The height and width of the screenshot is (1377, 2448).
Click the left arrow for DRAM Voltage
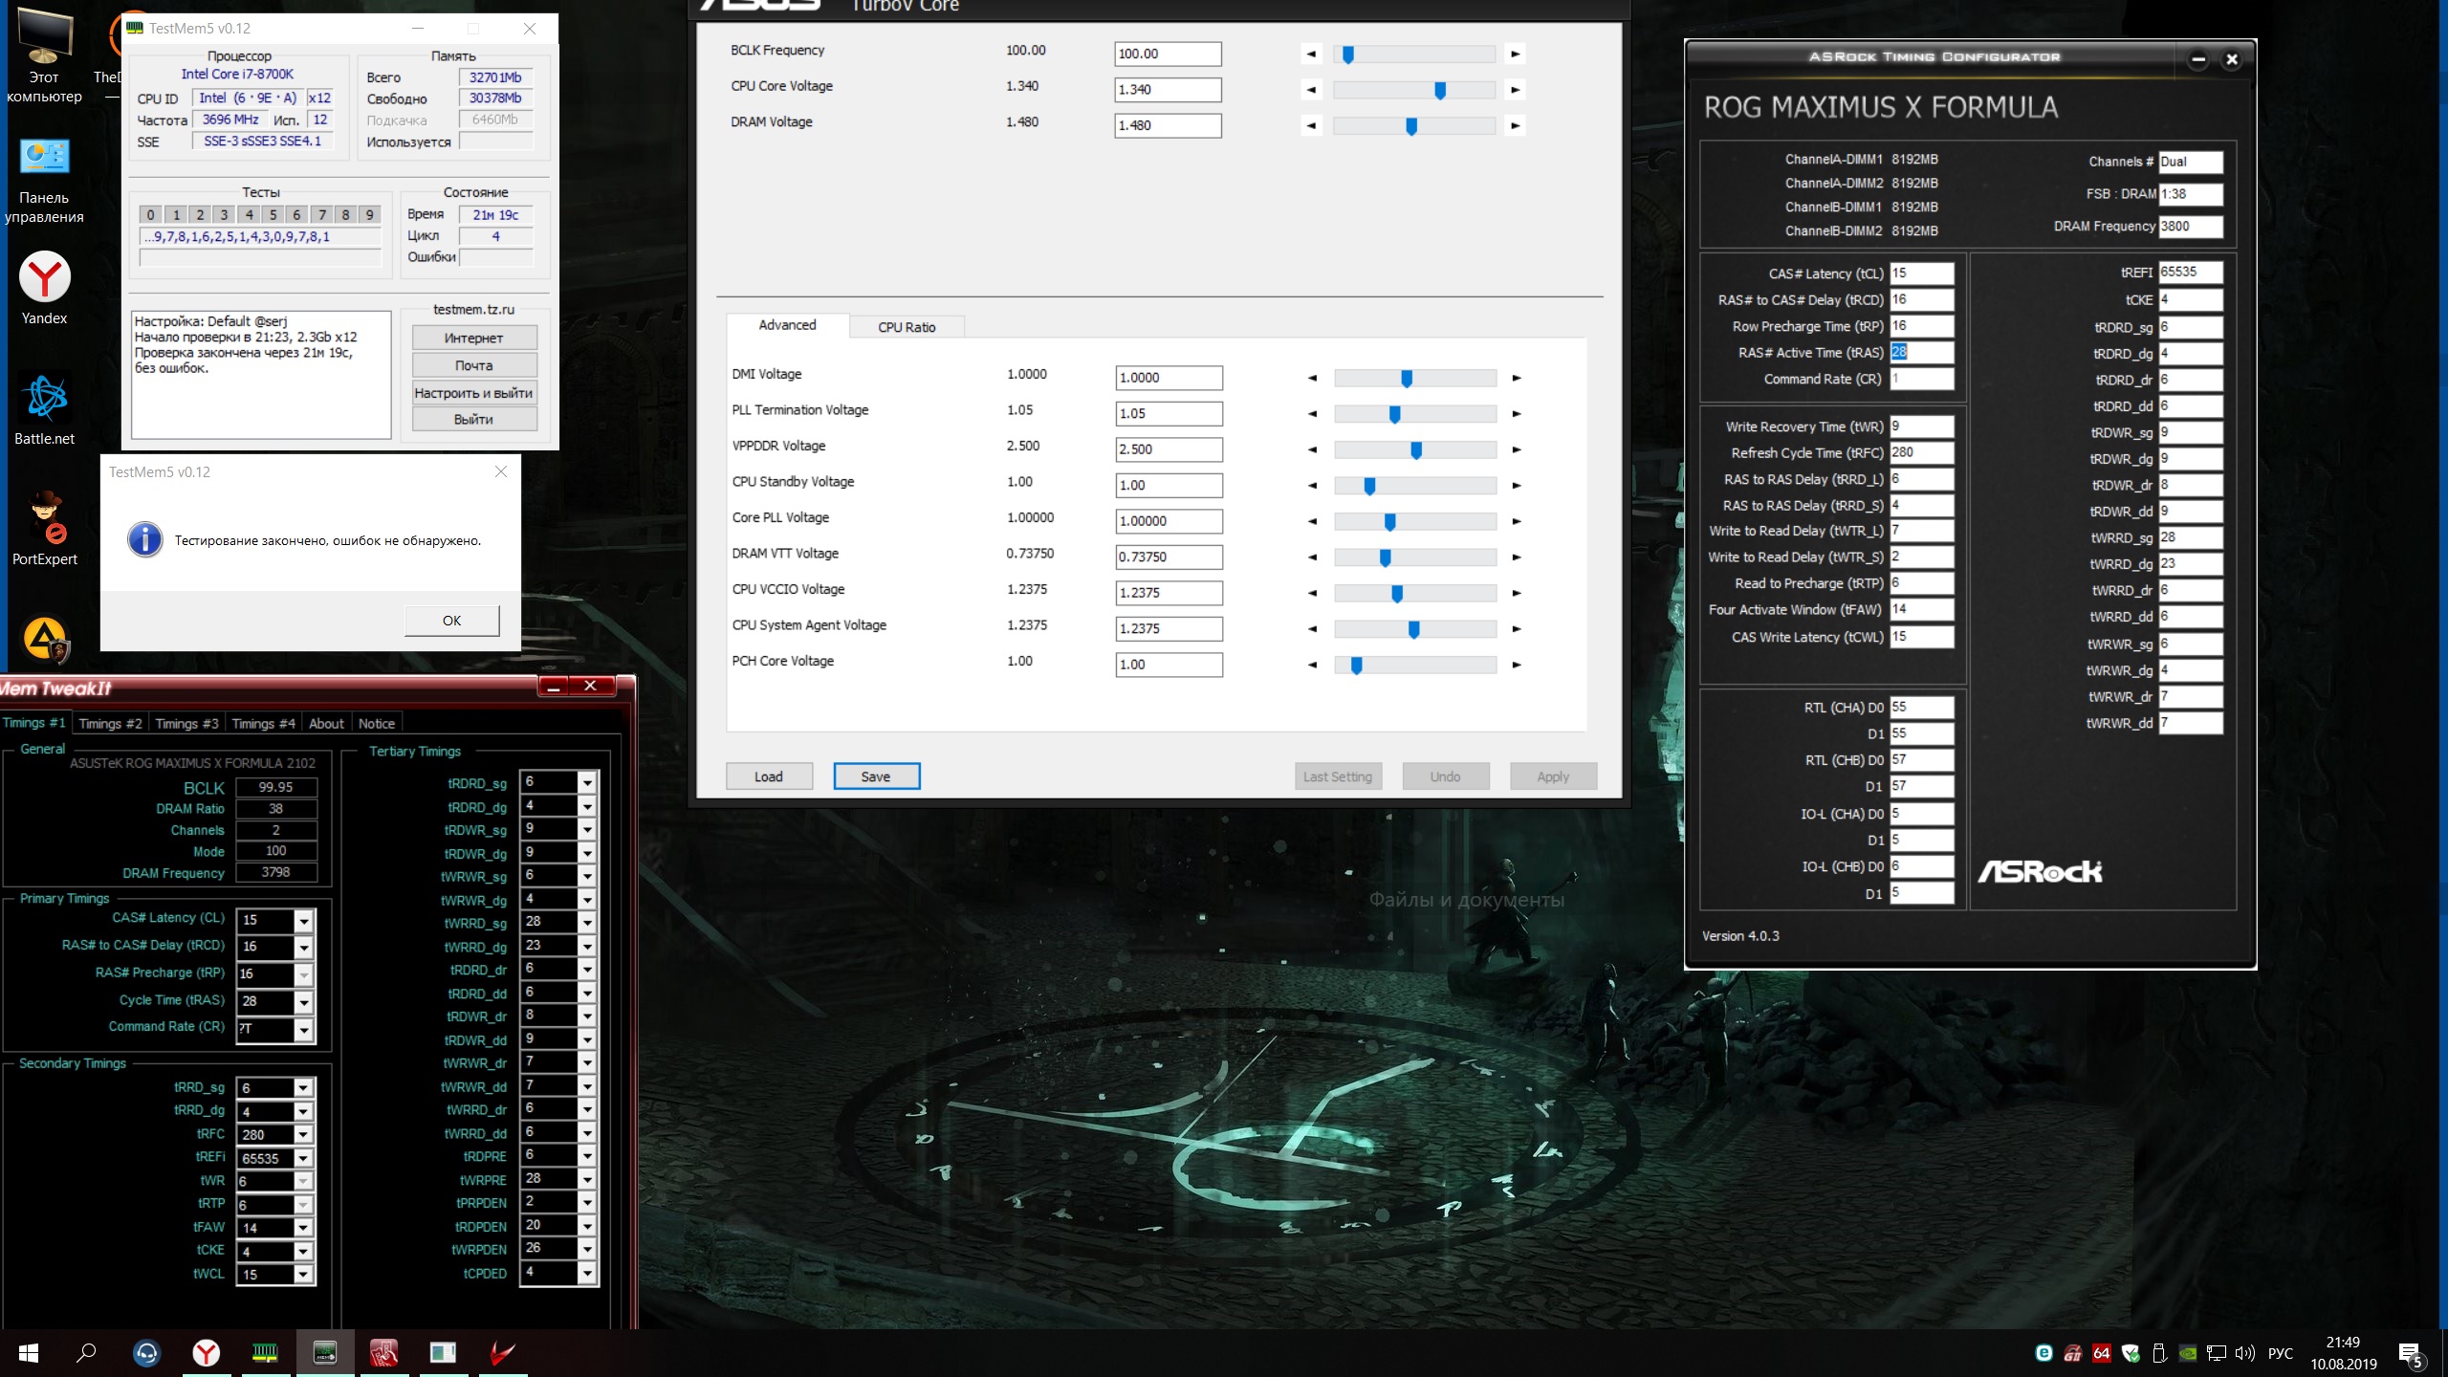click(1311, 125)
